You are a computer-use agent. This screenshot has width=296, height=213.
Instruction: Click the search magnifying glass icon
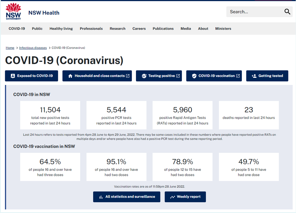pos(287,12)
